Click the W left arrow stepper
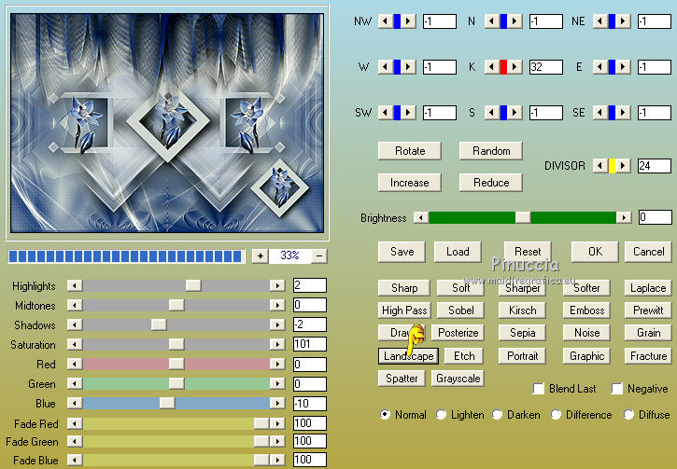This screenshot has height=469, width=677. [385, 67]
